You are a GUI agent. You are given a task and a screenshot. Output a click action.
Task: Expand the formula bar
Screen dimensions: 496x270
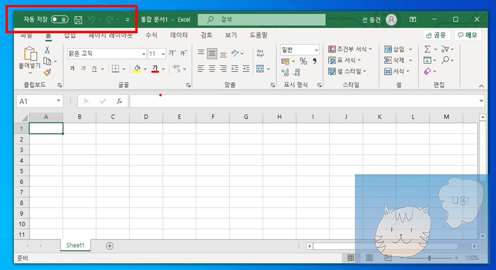click(x=481, y=101)
